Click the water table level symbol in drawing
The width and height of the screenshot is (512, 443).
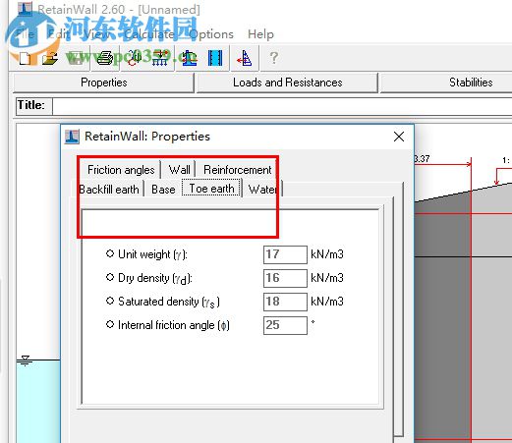pyautogui.click(x=26, y=360)
